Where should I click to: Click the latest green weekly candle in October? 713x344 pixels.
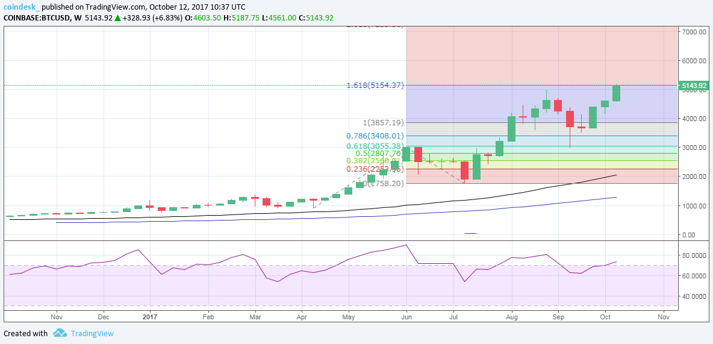617,93
